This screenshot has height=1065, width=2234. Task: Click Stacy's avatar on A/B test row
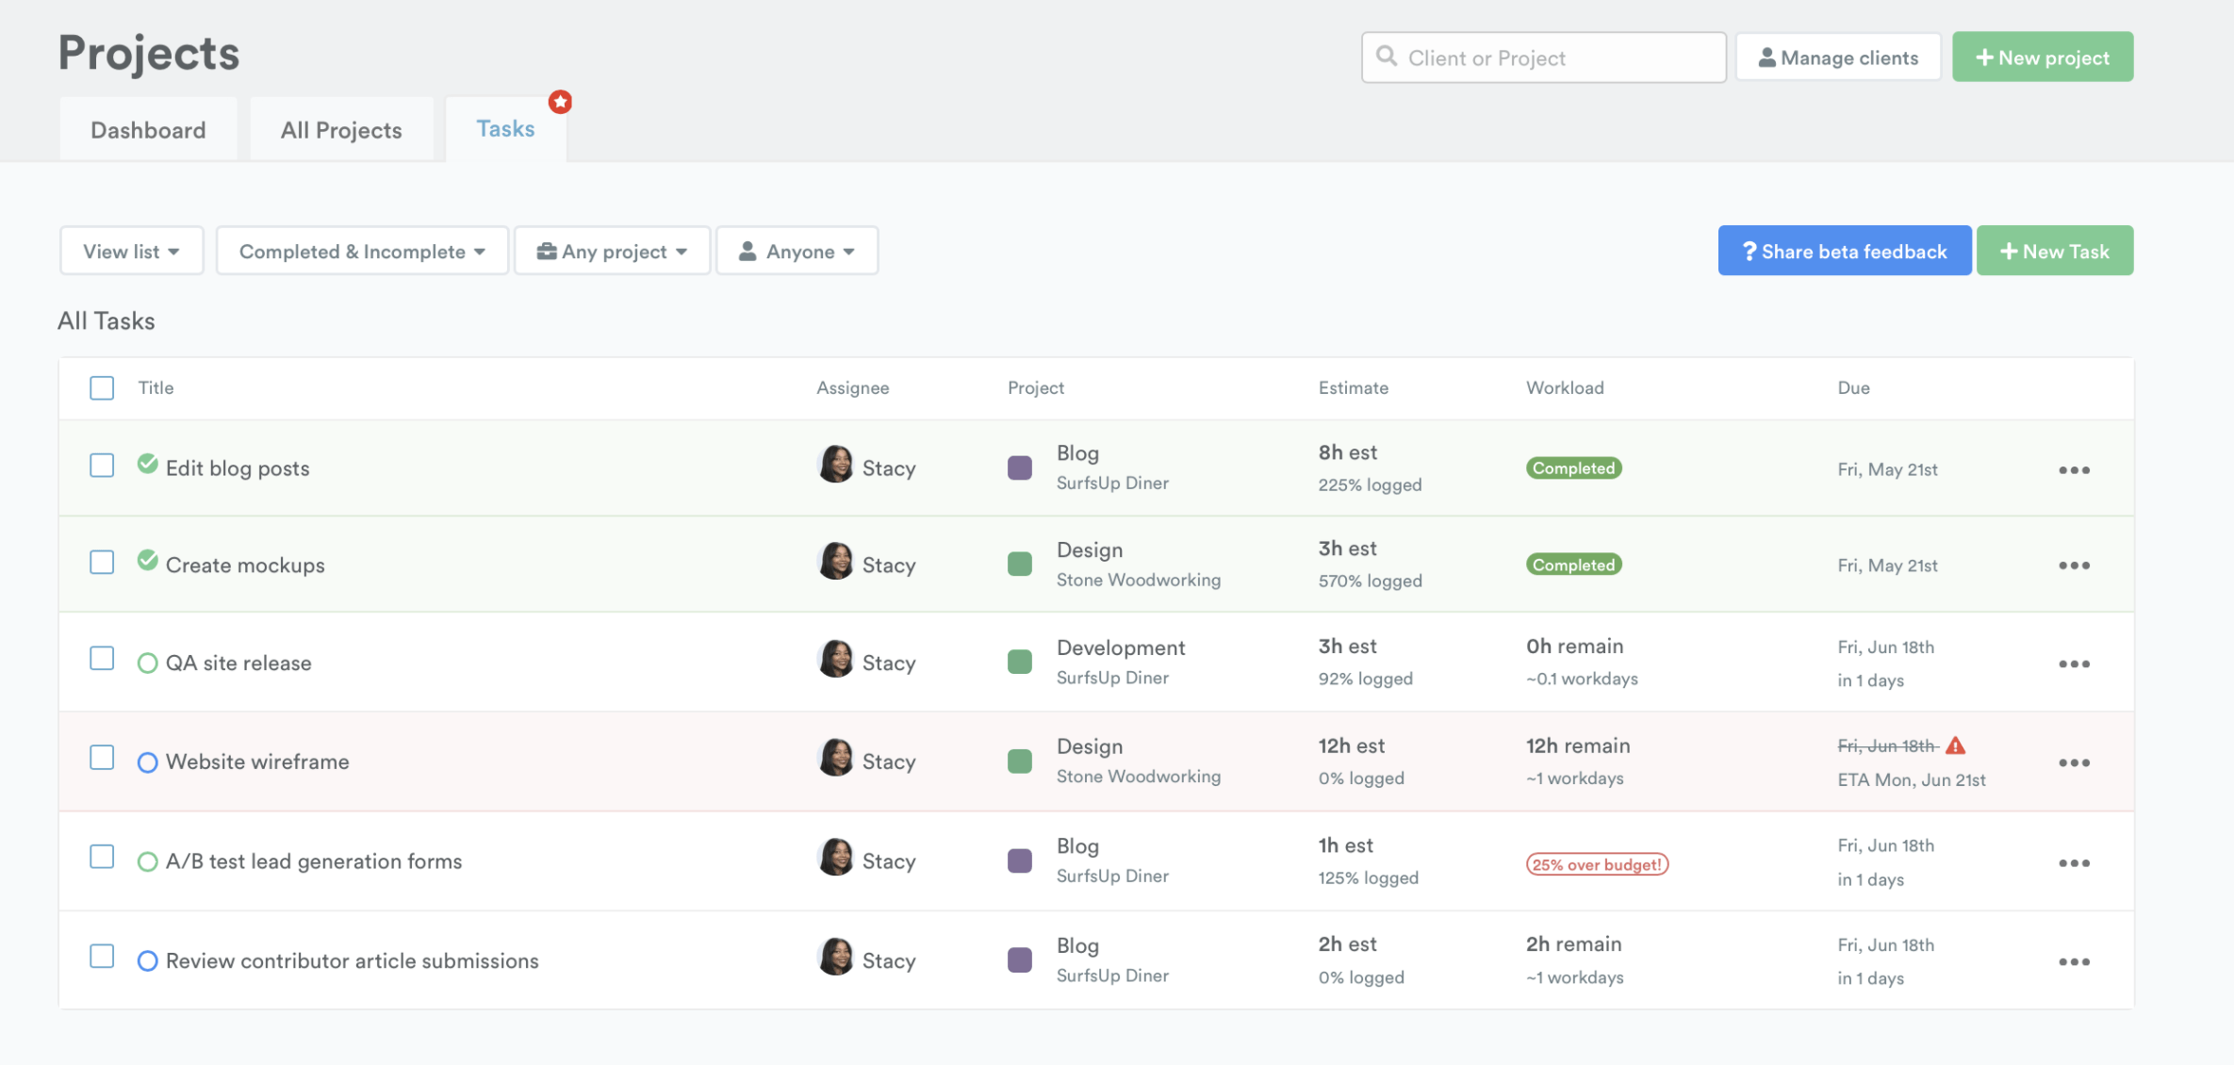pos(836,858)
